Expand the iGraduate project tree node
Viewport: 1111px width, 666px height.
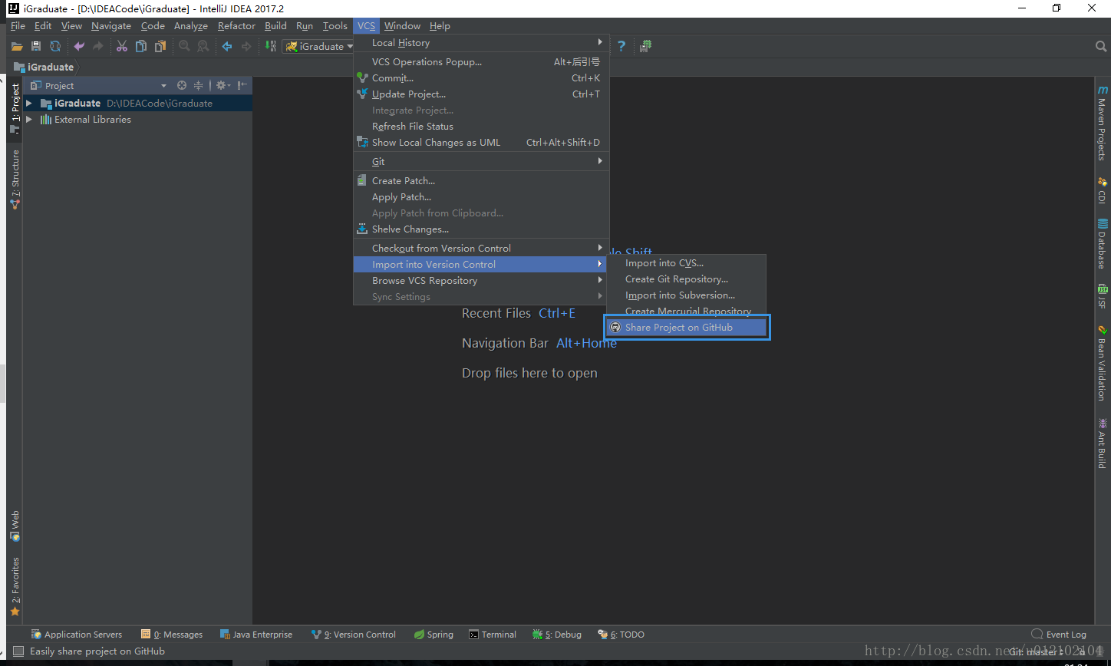(x=29, y=103)
